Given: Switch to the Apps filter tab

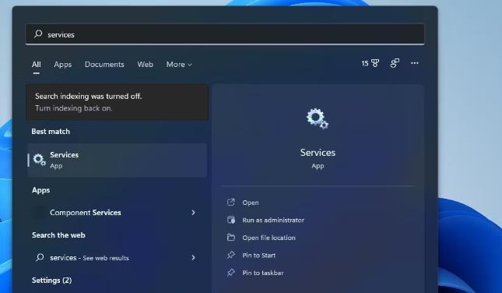Looking at the screenshot, I should click(63, 65).
